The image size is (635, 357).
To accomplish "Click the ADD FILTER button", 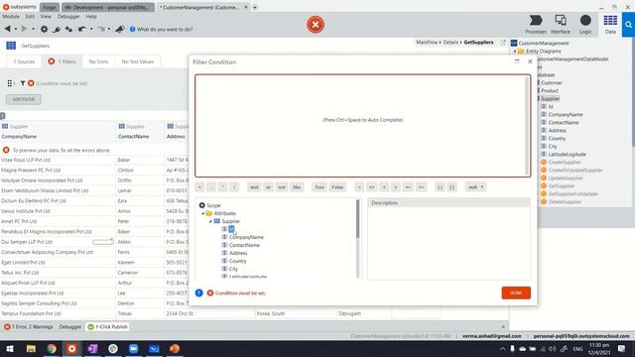I will tap(24, 99).
